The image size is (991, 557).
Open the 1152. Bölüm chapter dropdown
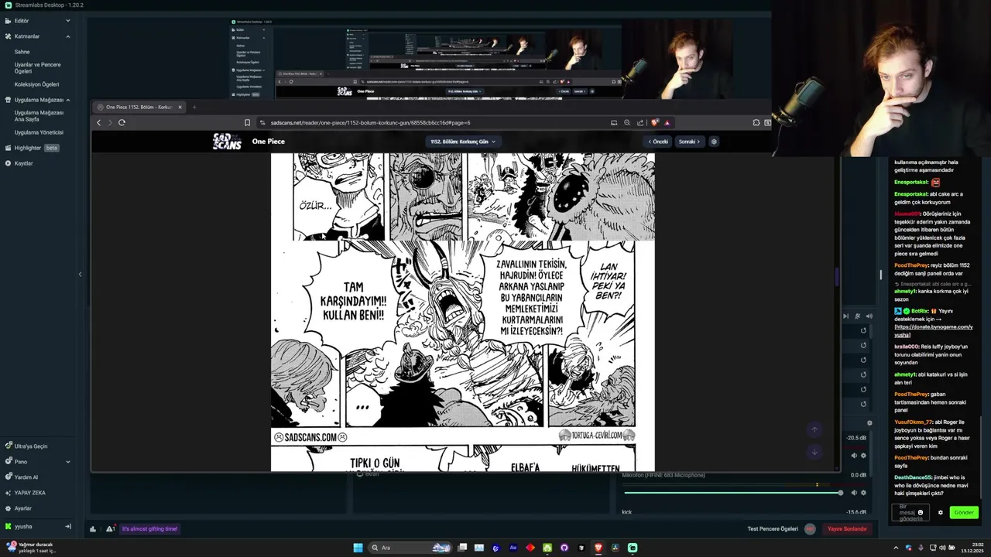(463, 142)
